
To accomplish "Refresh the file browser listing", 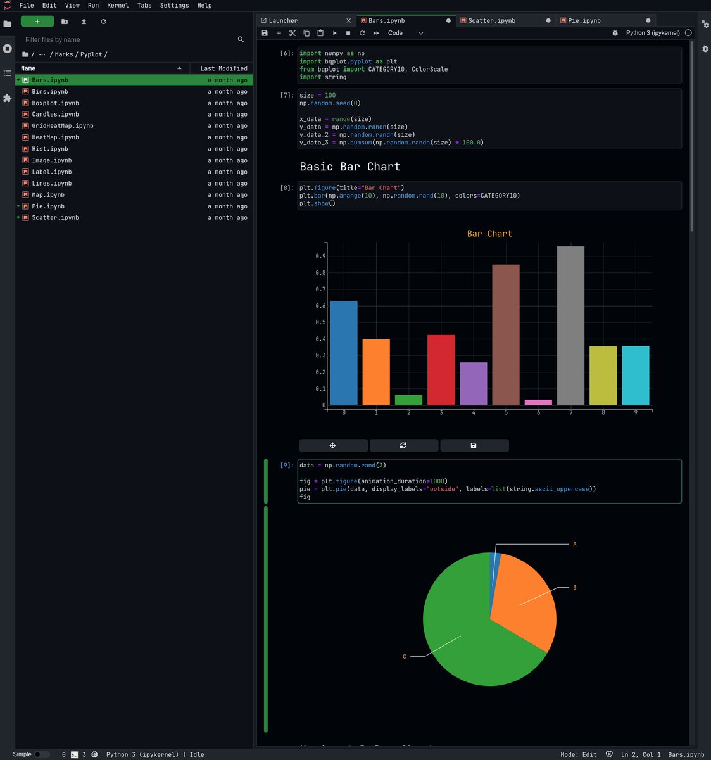I will point(103,21).
